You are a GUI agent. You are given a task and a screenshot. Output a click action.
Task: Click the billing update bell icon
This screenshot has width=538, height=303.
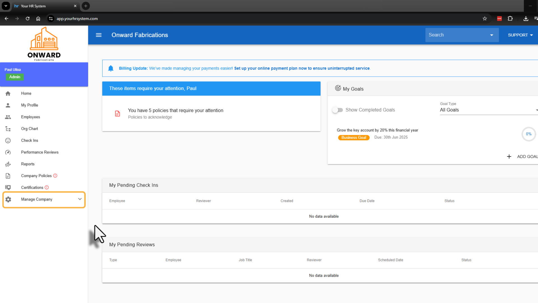[x=111, y=68]
